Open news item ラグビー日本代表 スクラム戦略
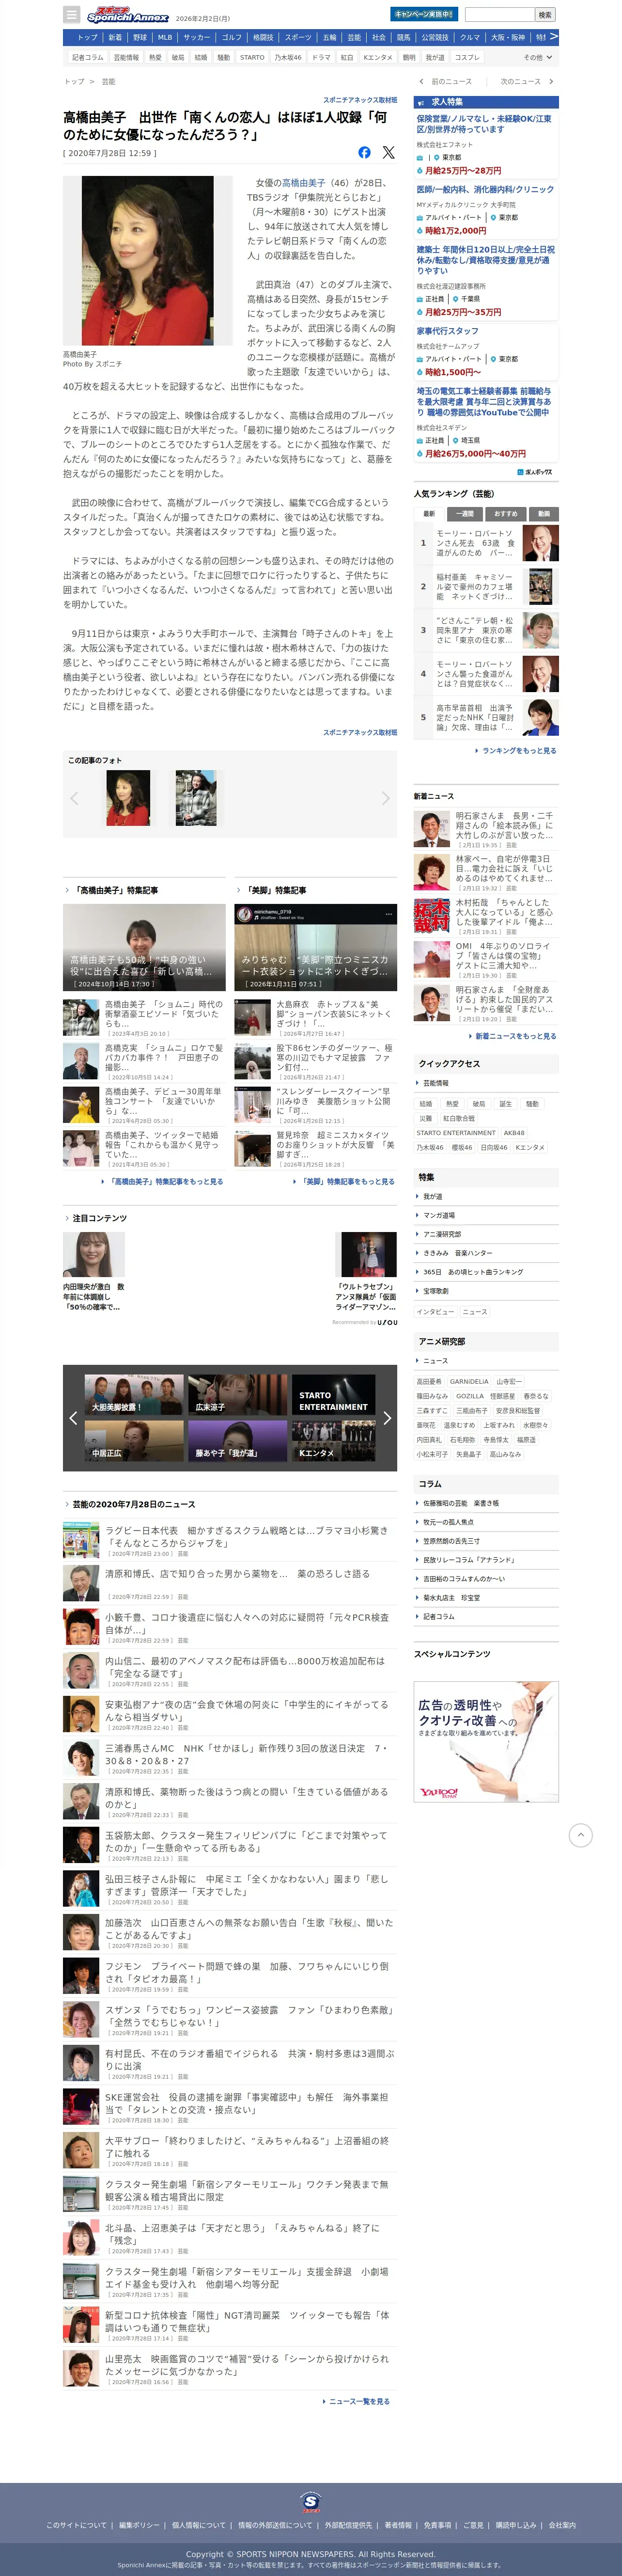Screen dimensions: 622x2576 coord(229,1540)
